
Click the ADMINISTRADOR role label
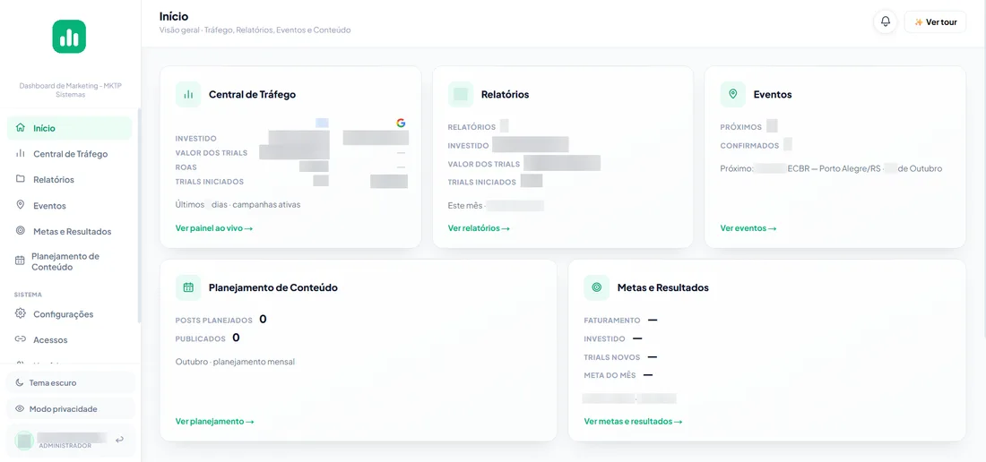click(x=65, y=446)
